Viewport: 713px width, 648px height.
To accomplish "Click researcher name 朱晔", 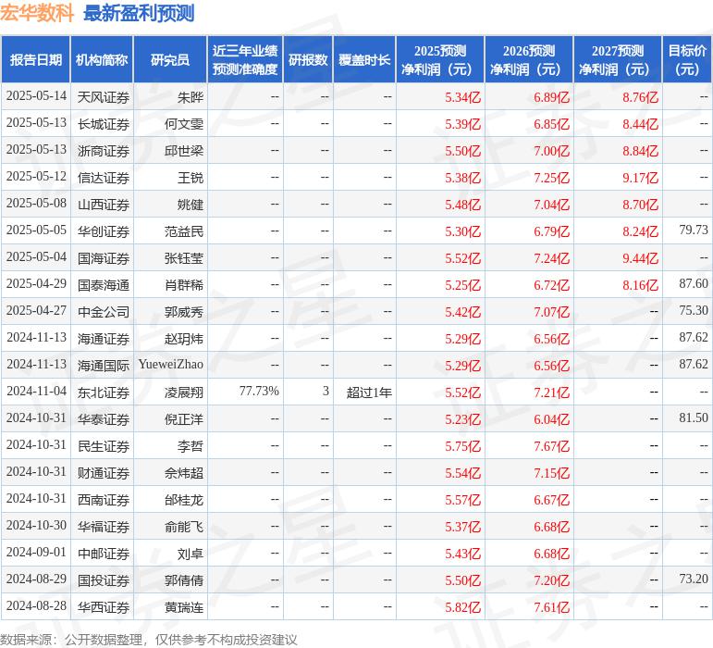I will pos(191,97).
